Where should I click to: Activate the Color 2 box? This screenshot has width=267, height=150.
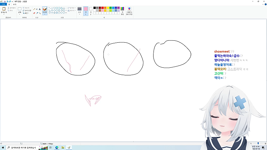pyautogui.click(x=90, y=10)
